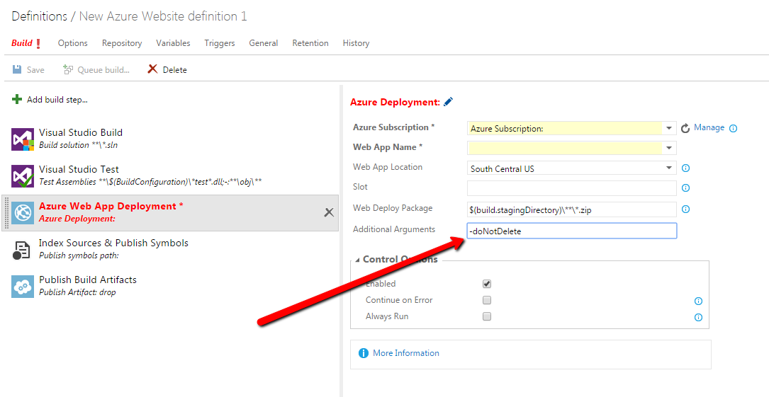
Task: Click 'Build solution **\*.sln' description text
Action: 79,145
